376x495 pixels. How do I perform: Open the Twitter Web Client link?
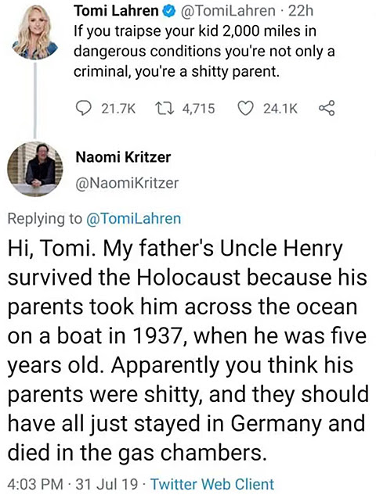coord(212,483)
